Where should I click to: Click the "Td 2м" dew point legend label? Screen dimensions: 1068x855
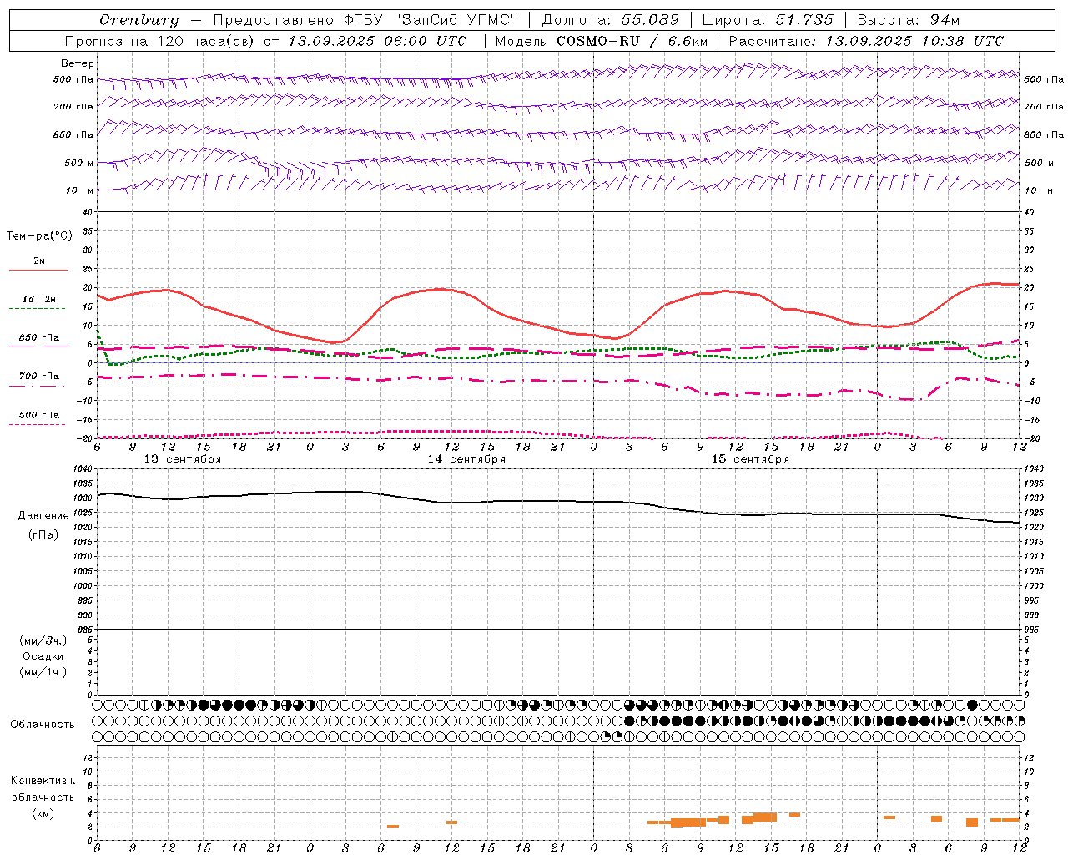[x=39, y=299]
